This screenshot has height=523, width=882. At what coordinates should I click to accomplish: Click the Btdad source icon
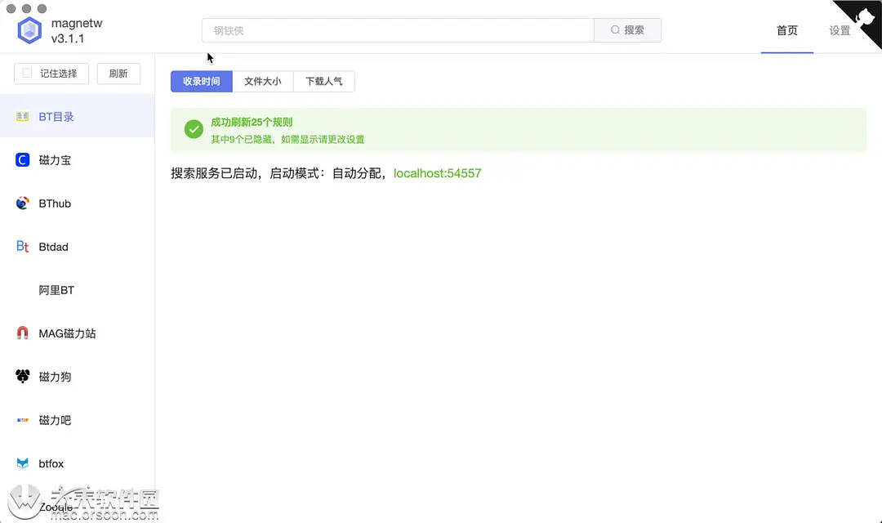tap(23, 246)
